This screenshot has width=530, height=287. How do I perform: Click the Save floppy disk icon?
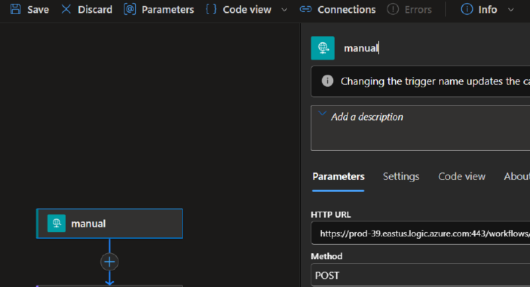click(15, 9)
